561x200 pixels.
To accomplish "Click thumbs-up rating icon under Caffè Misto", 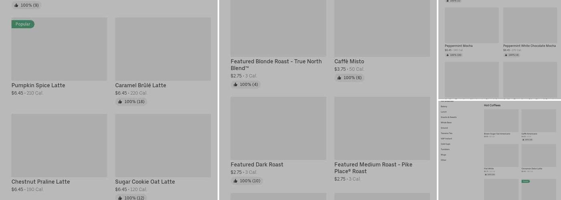I will (339, 78).
